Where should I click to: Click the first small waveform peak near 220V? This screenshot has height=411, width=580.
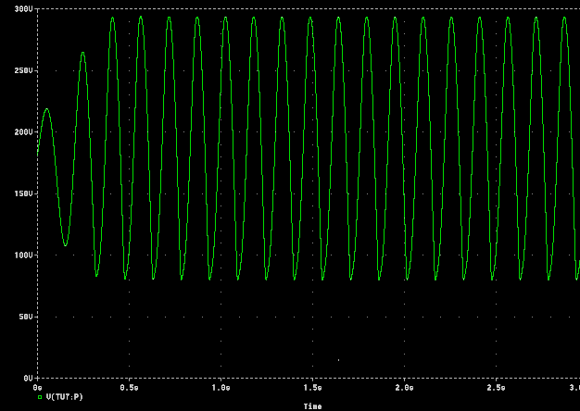(x=46, y=109)
